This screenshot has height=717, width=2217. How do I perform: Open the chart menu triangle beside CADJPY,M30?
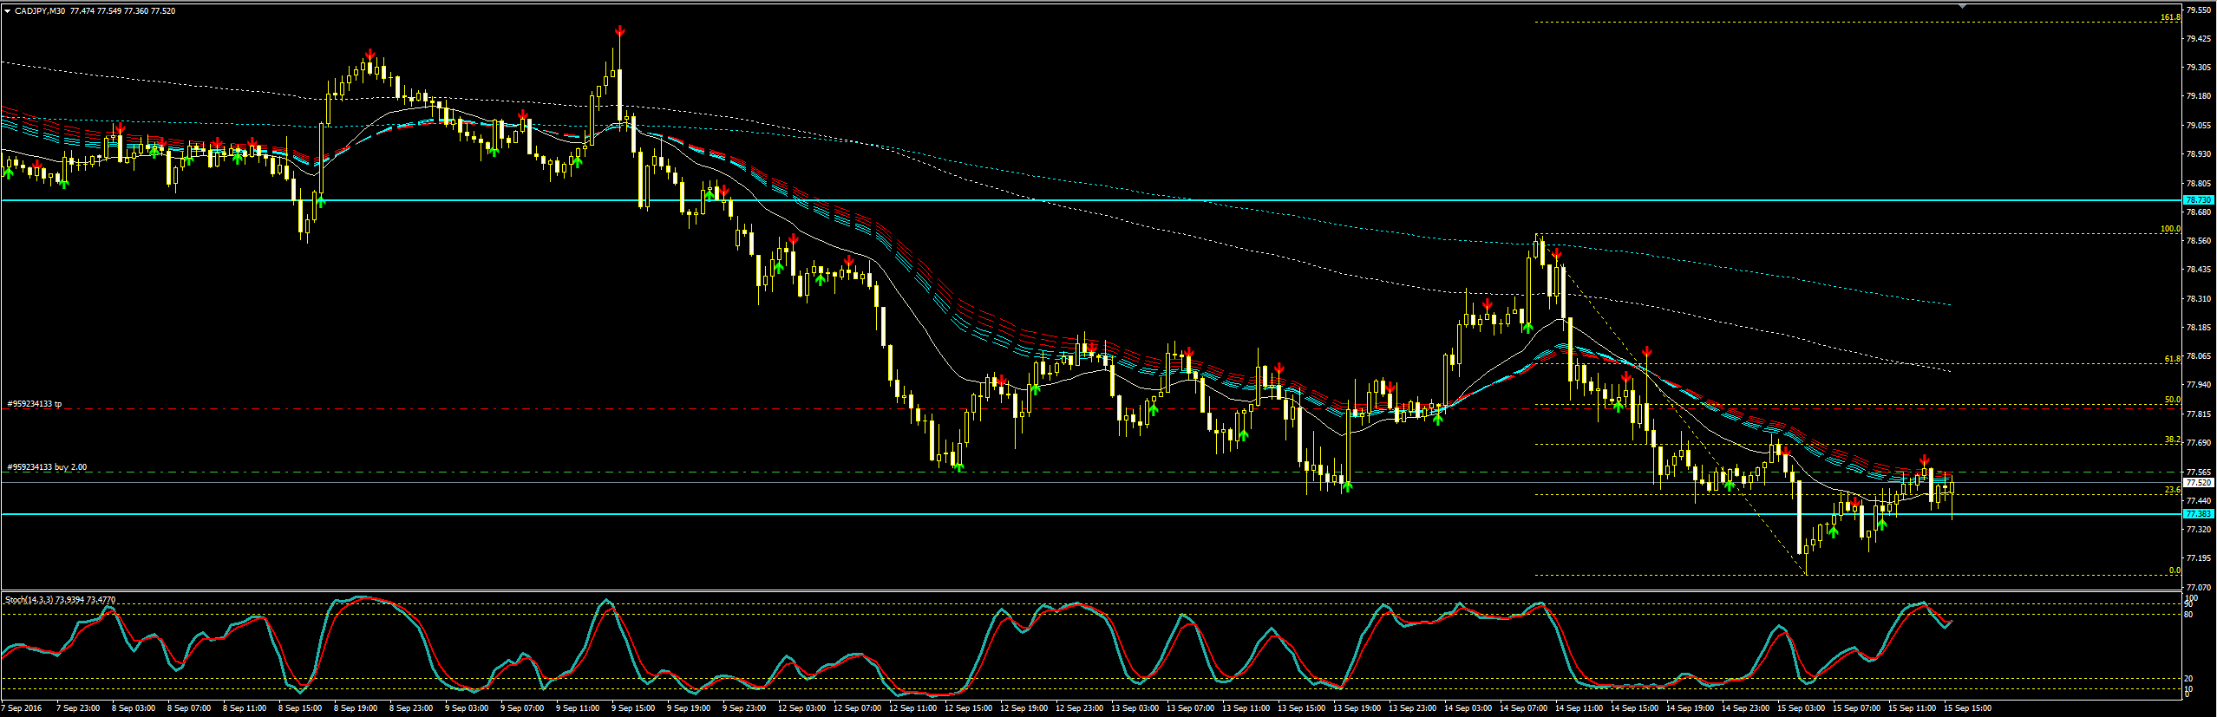(x=7, y=11)
